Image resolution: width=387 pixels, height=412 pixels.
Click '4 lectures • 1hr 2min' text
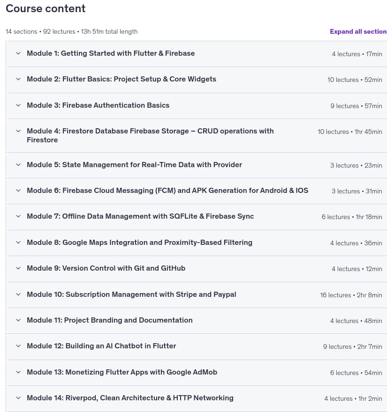point(353,399)
